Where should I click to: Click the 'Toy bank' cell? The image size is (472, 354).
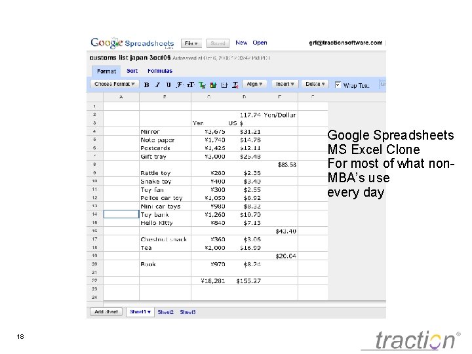165,214
